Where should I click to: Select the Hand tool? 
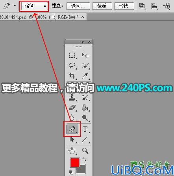click(72, 150)
